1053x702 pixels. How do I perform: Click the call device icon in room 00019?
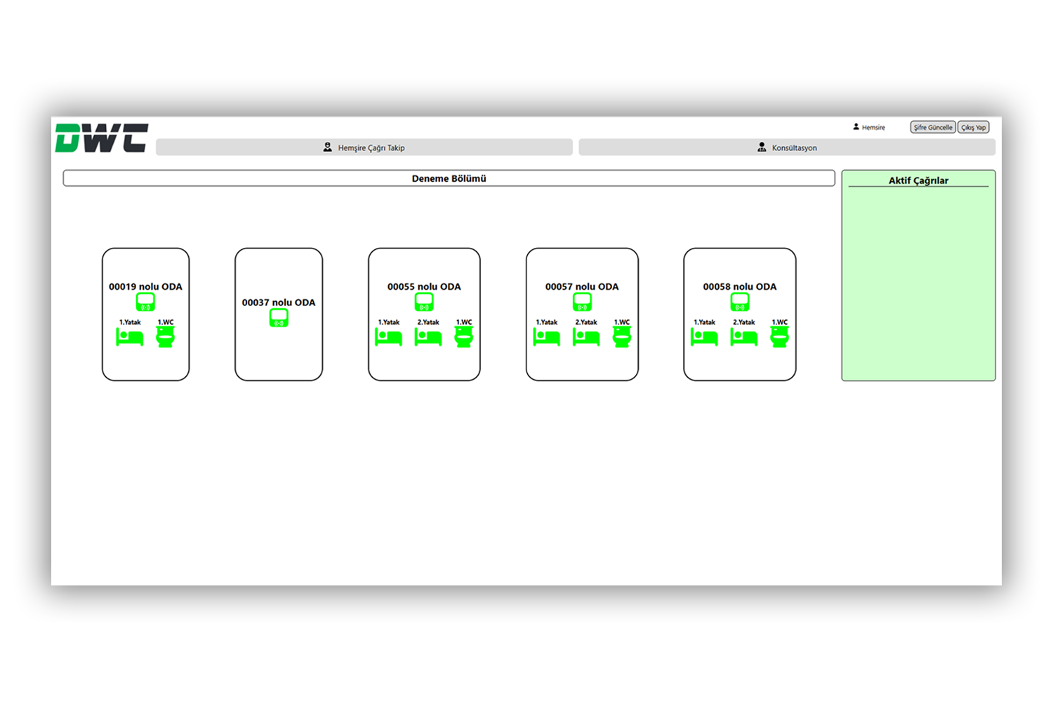click(x=145, y=302)
